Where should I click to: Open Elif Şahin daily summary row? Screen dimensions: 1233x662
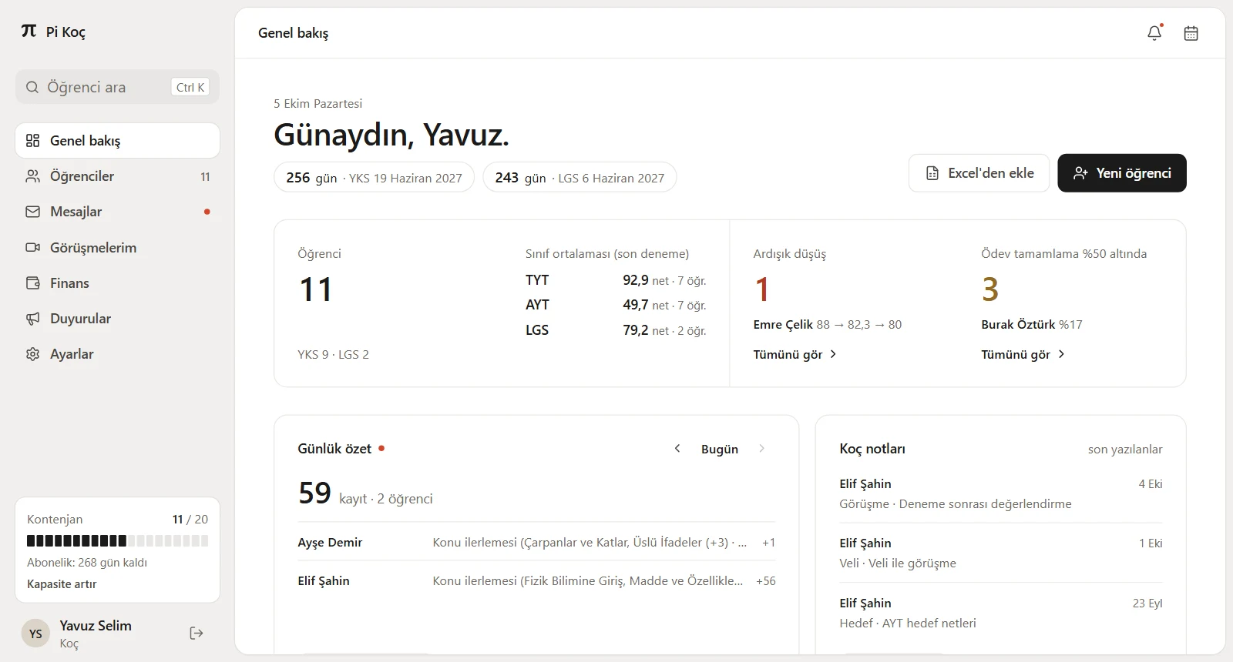coord(536,580)
